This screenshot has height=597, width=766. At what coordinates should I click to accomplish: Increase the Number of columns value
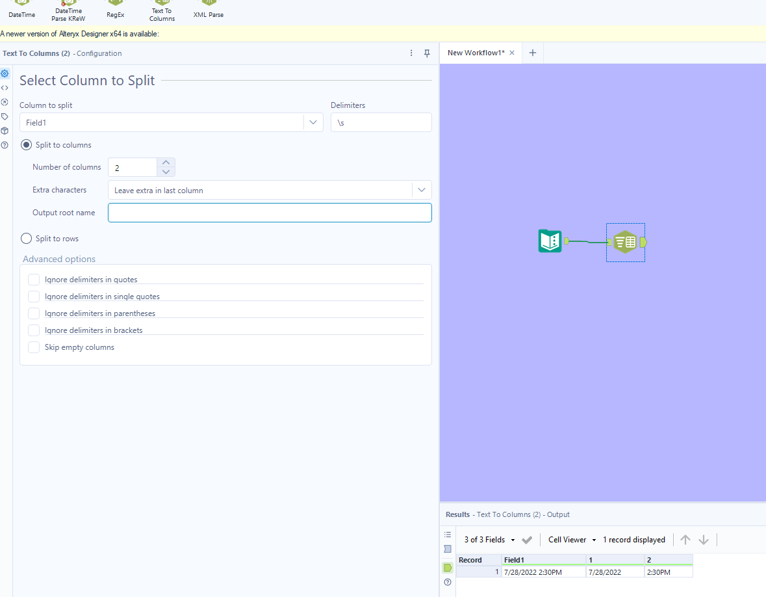pos(166,163)
